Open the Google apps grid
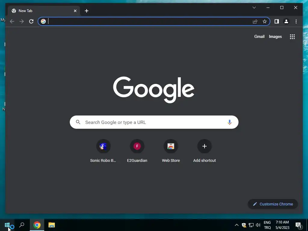Viewport: 308px width, 231px height. [x=292, y=36]
